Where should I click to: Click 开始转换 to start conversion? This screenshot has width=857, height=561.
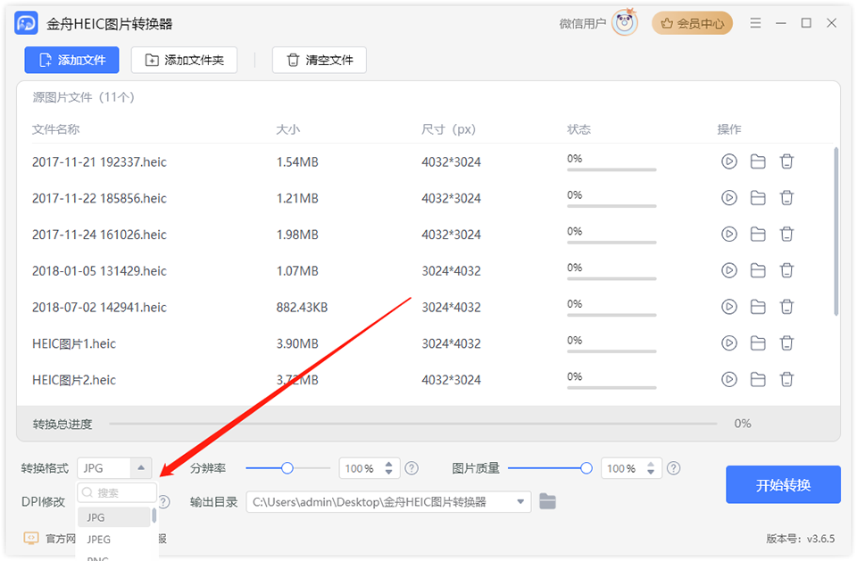[x=783, y=484]
